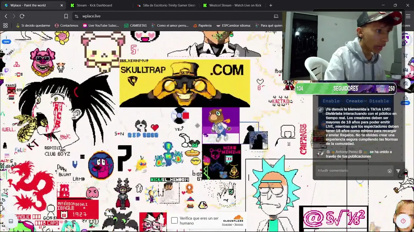Image resolution: width=414 pixels, height=232 pixels.
Task: Select the Wplace - Paint the world tab
Action: click(x=33, y=5)
